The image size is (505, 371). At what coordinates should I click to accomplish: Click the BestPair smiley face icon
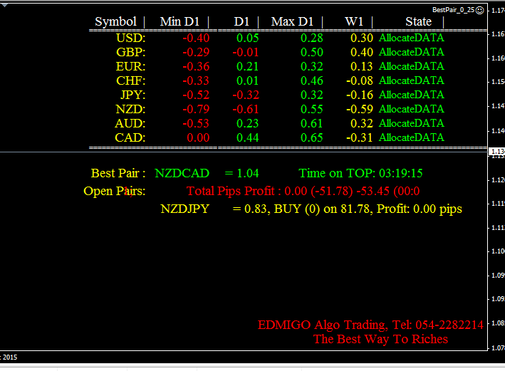point(479,10)
